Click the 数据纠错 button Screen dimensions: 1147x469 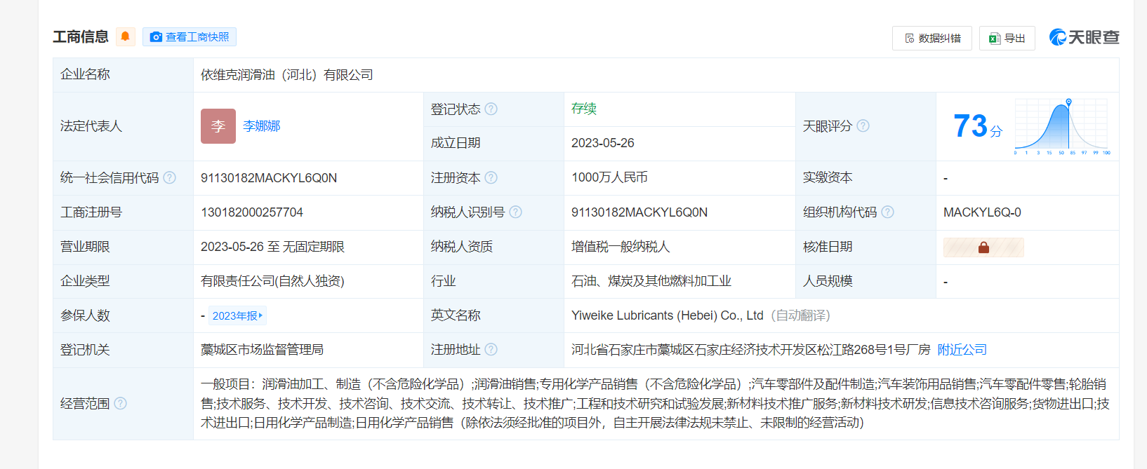pos(932,38)
